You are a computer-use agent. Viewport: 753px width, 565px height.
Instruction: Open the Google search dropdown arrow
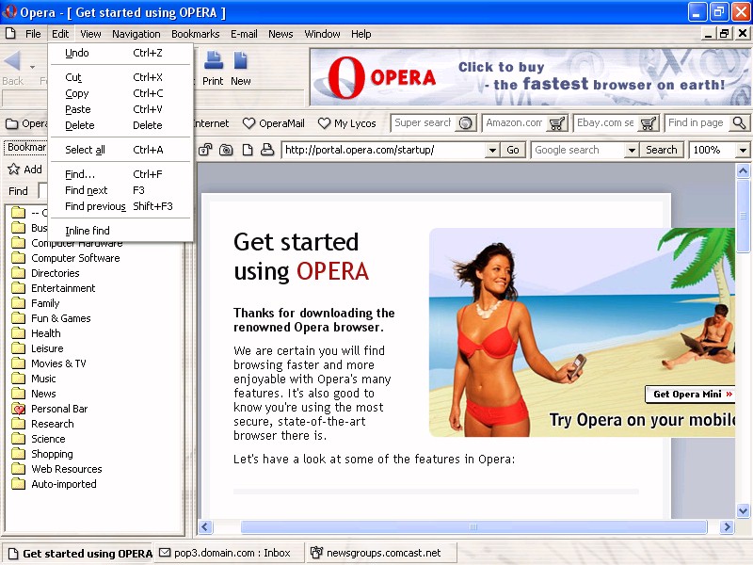coord(632,150)
